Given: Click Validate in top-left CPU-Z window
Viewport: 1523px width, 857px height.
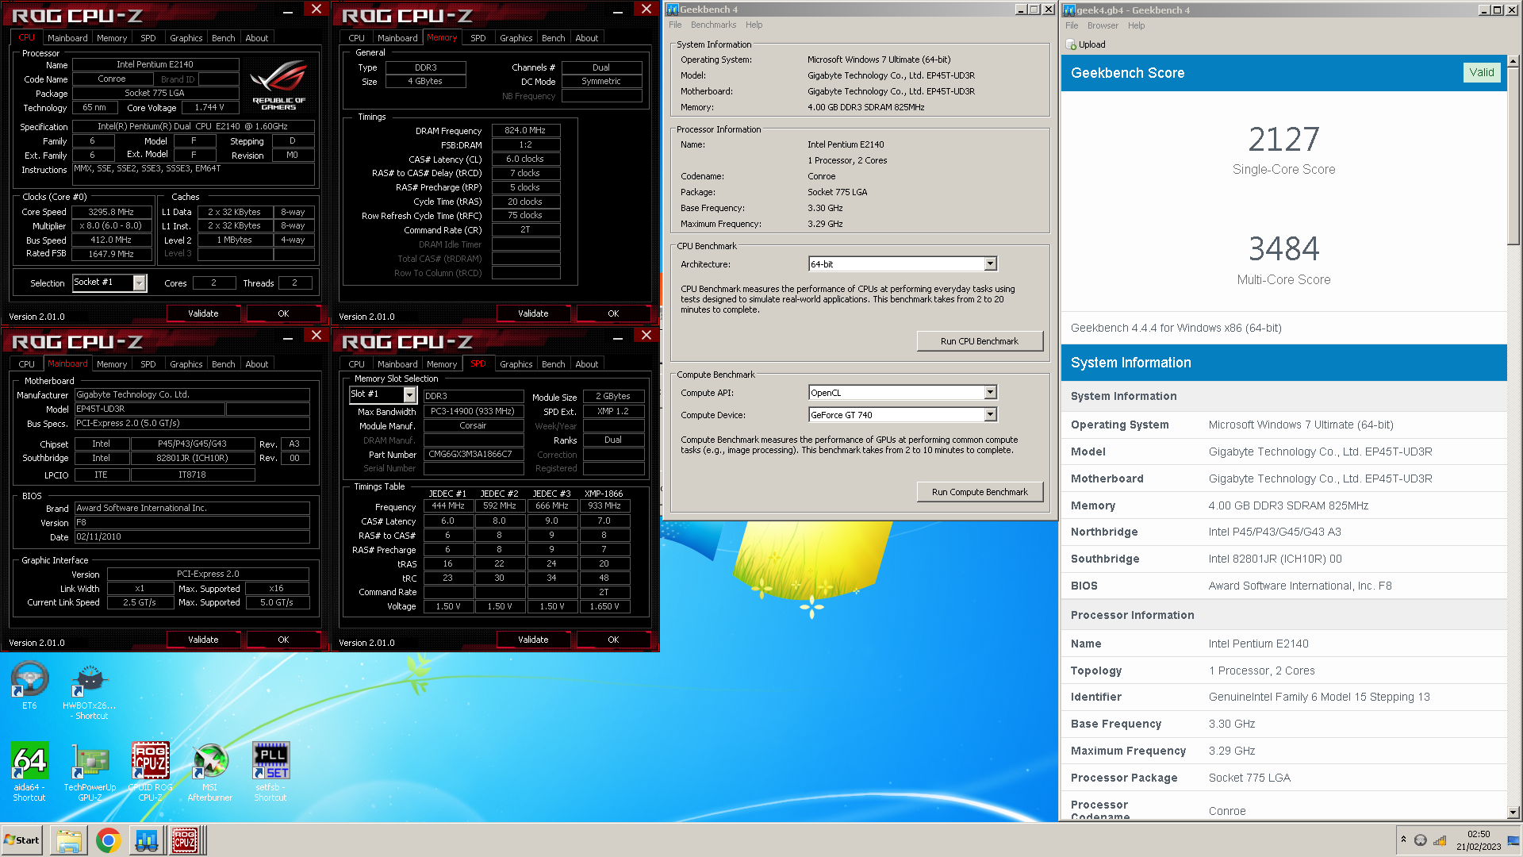Looking at the screenshot, I should point(203,313).
